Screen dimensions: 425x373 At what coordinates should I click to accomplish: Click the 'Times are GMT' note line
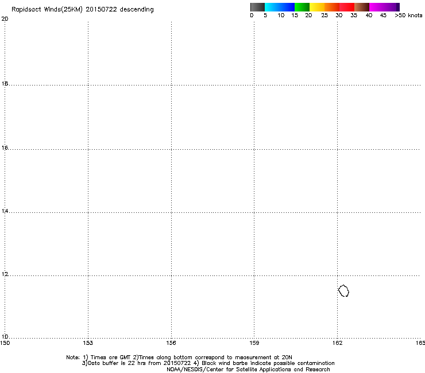(x=179, y=358)
